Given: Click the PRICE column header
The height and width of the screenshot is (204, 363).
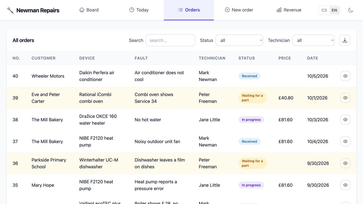Looking at the screenshot, I should (285, 58).
